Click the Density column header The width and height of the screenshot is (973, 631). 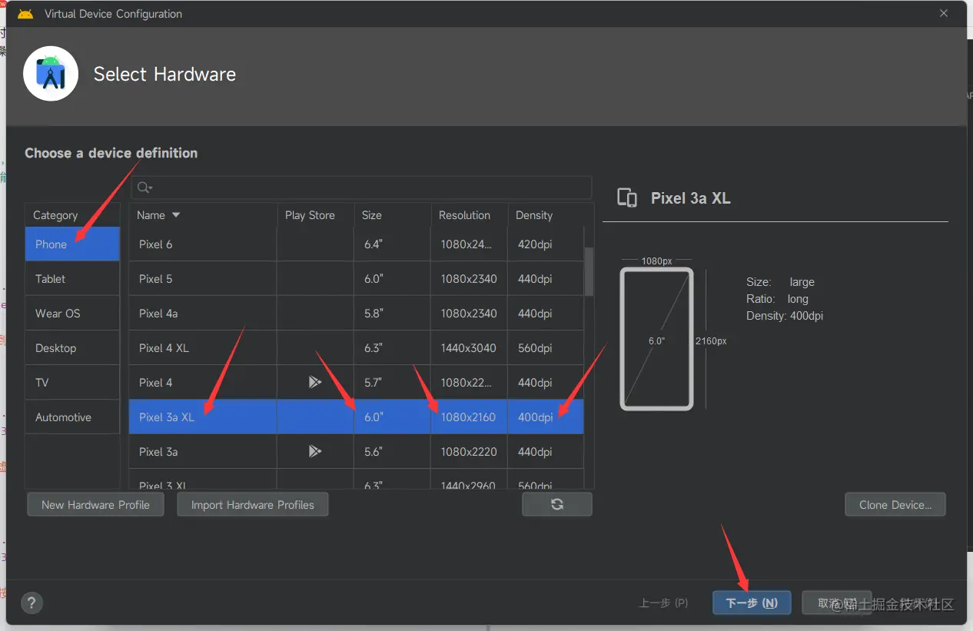(x=550, y=215)
